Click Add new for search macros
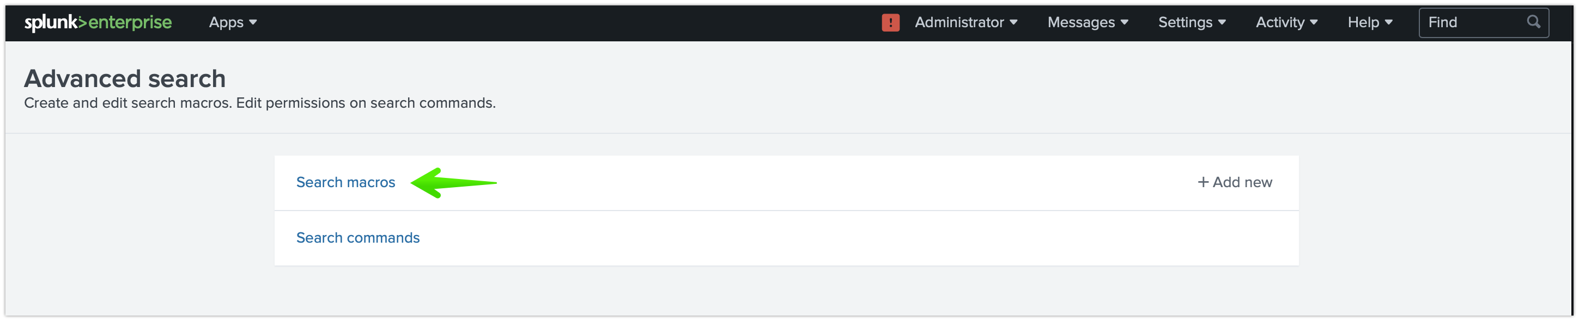 [1235, 183]
